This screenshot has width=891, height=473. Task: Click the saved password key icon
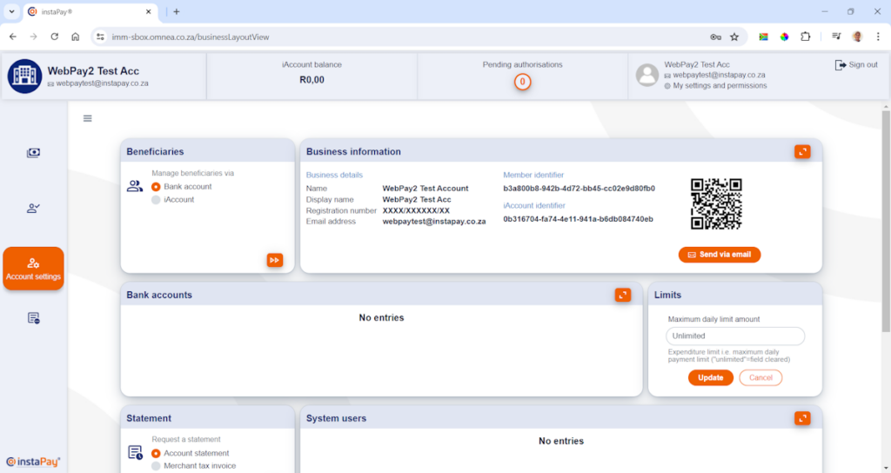pos(715,37)
